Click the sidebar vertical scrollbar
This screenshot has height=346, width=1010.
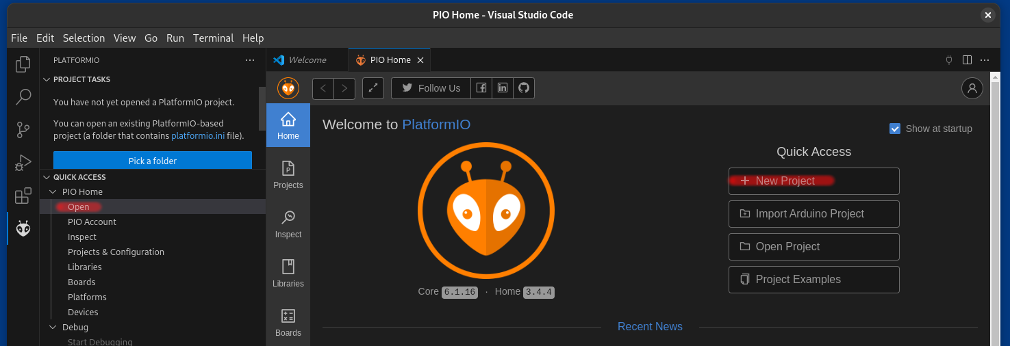(x=262, y=108)
